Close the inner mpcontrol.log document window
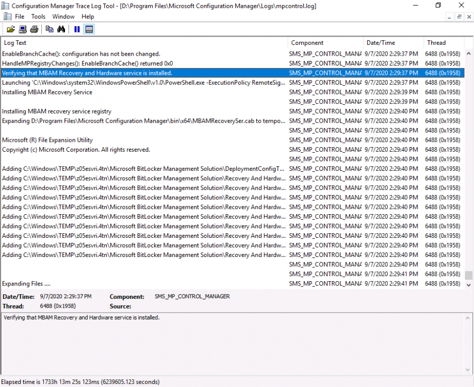 [469, 17]
